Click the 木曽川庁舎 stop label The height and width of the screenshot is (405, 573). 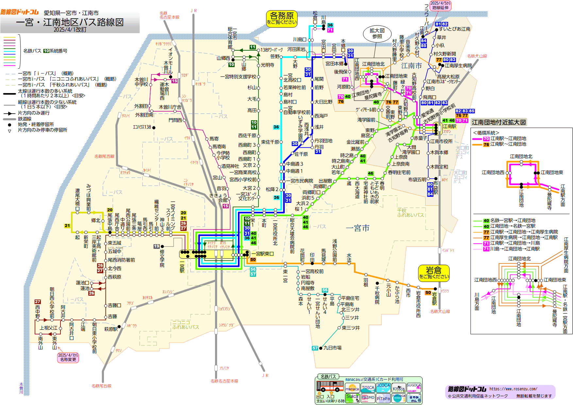[170, 107]
